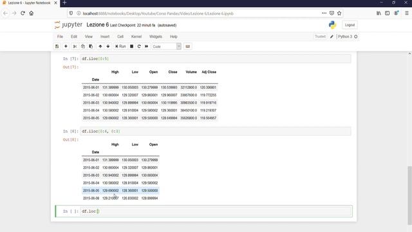The height and width of the screenshot is (232, 412).
Task: Insert a cell below using the plus icon
Action: [66, 46]
